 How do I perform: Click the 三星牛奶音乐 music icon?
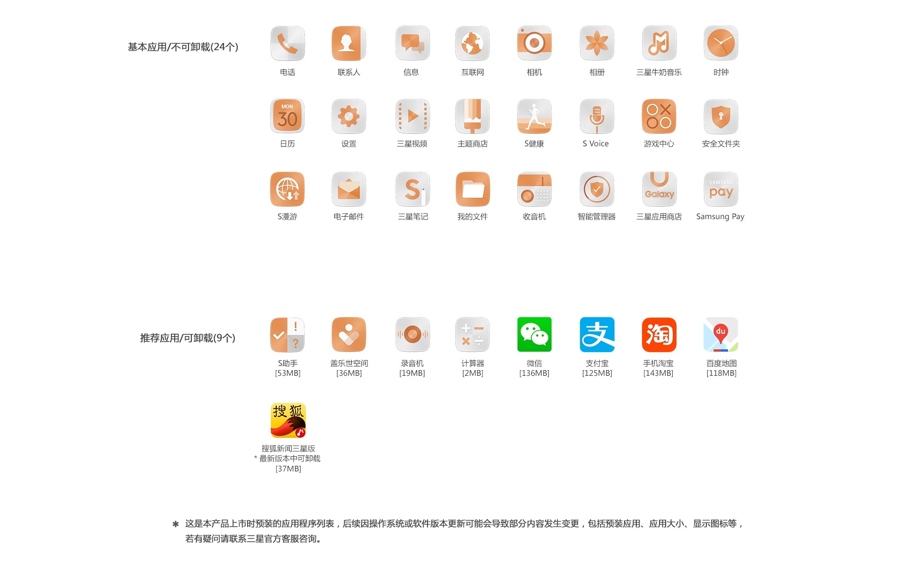[x=659, y=43]
